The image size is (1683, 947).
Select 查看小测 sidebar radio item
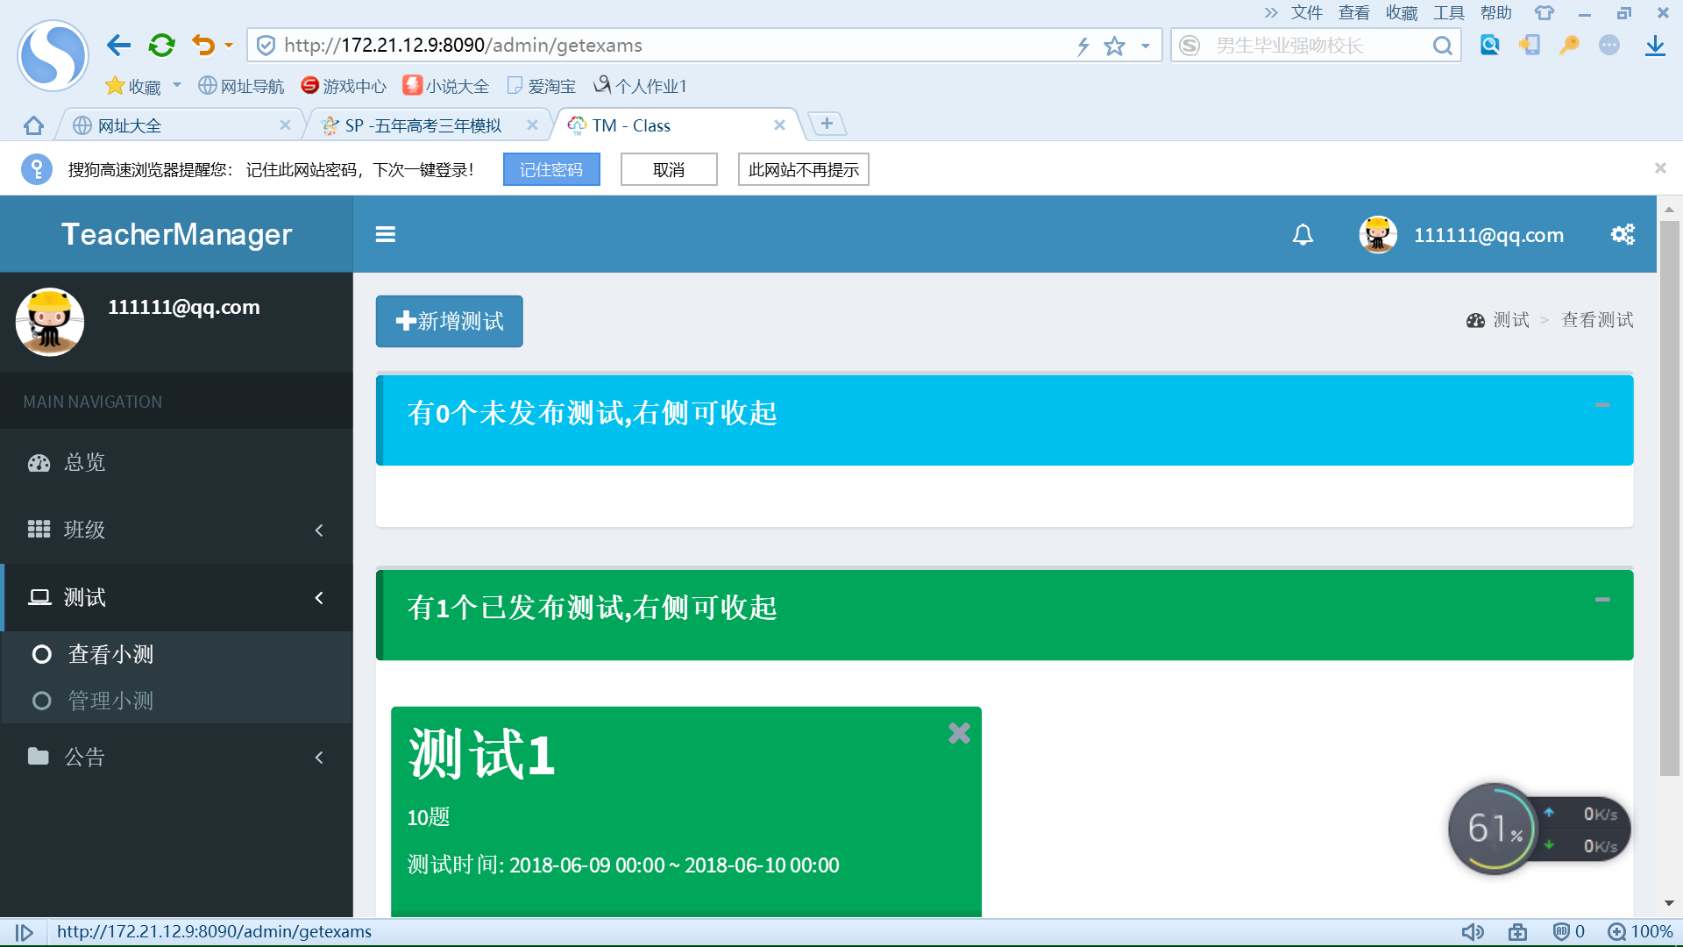(110, 654)
